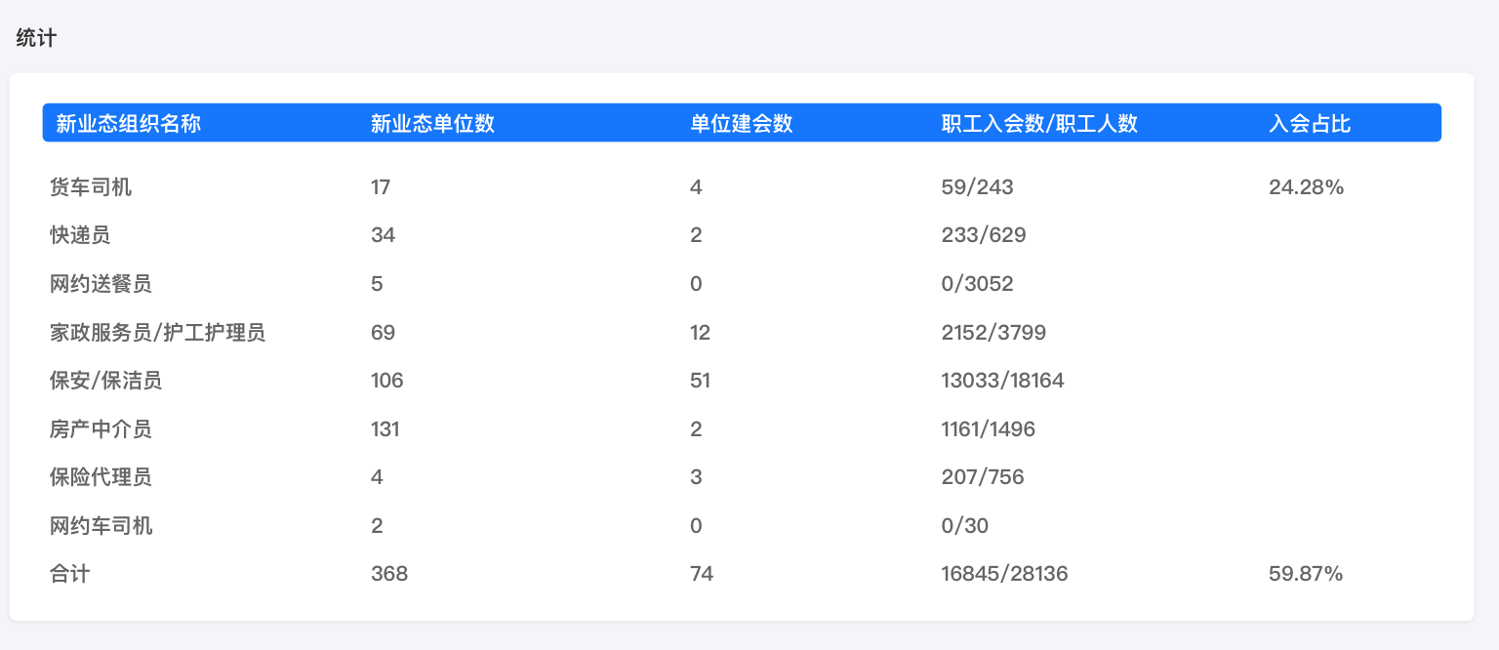This screenshot has width=1499, height=650.
Task: Select the 13033/18164 membership cell
Action: tap(1002, 381)
